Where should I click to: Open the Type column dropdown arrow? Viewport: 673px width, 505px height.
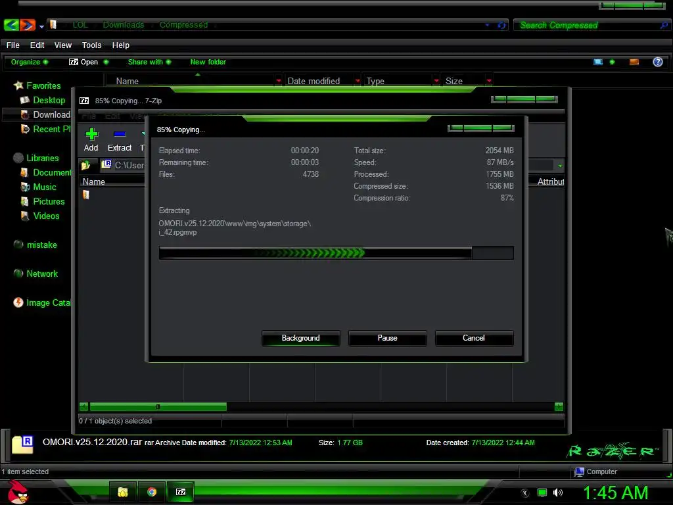[436, 81]
